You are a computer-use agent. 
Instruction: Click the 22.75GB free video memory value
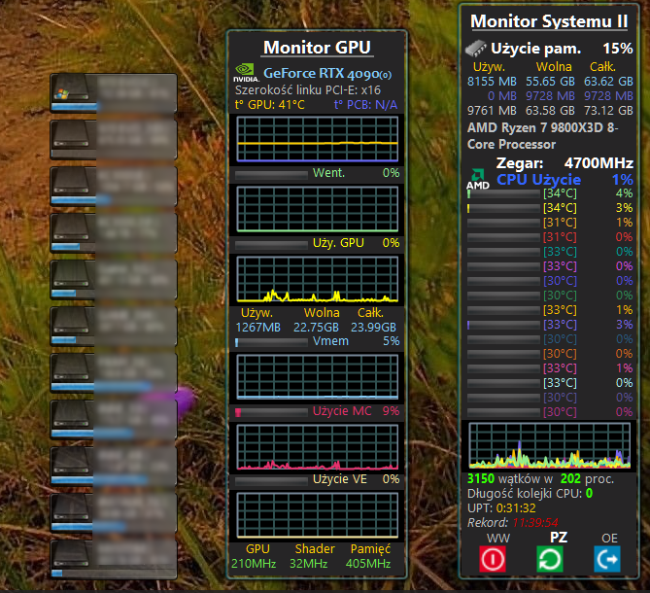pos(317,328)
